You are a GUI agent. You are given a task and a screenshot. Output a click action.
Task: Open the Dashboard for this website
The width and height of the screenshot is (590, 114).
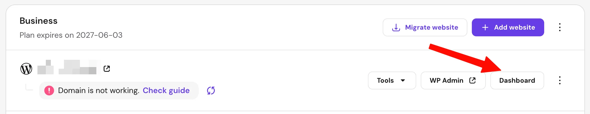pyautogui.click(x=517, y=80)
